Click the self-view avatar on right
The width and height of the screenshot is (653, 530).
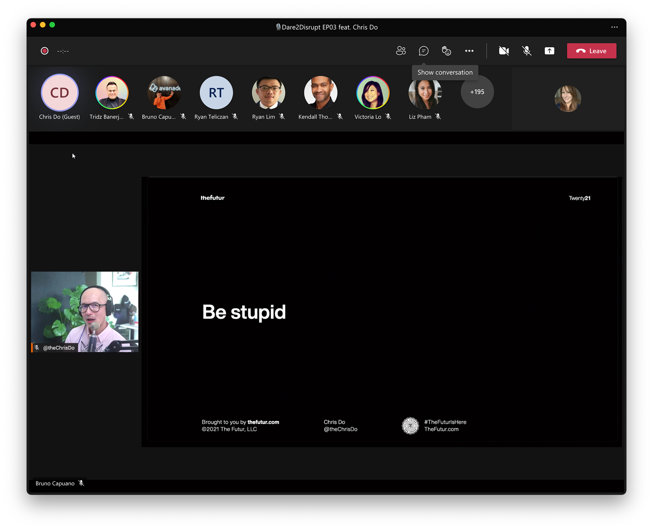coord(568,99)
